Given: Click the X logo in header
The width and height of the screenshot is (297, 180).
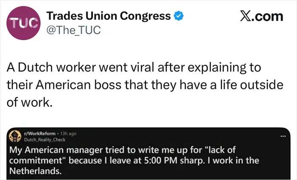Looking at the screenshot, I should tap(246, 16).
